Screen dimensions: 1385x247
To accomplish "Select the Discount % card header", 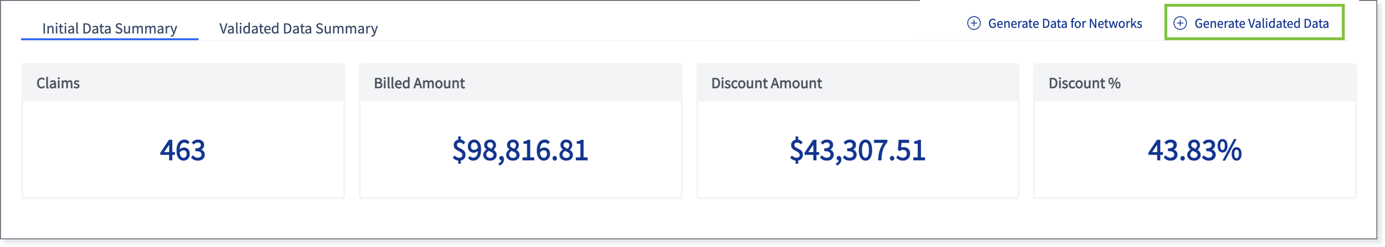I will (1195, 83).
